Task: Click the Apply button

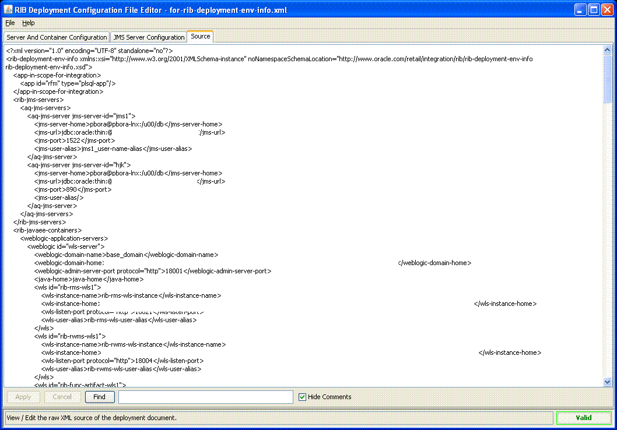Action: click(23, 397)
